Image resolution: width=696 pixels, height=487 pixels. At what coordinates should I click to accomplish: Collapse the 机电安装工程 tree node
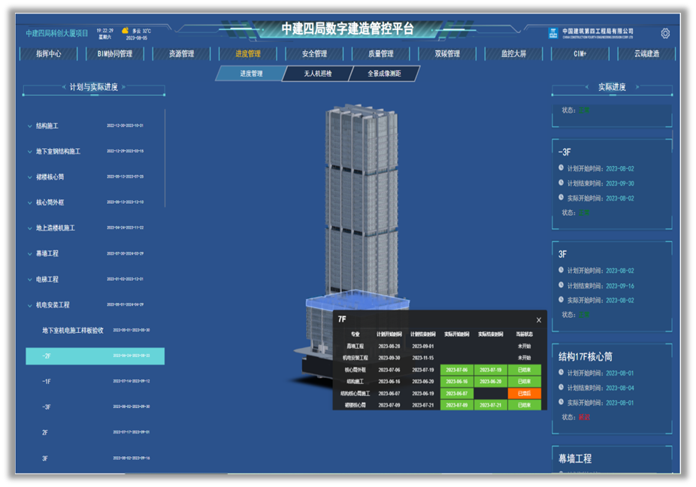[x=30, y=305]
